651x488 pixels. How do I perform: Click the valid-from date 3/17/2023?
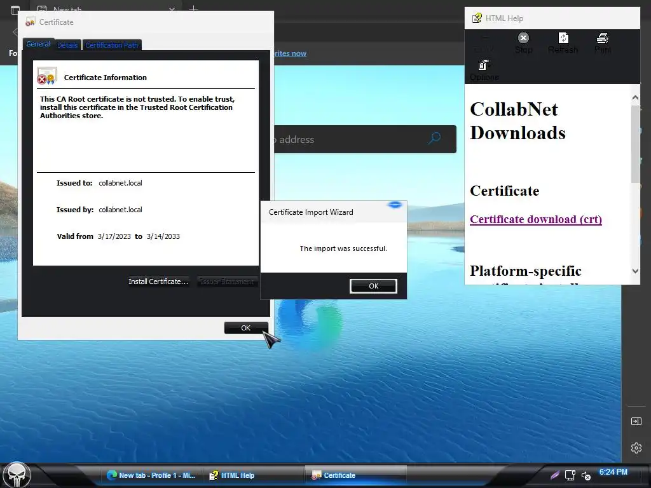coord(114,236)
